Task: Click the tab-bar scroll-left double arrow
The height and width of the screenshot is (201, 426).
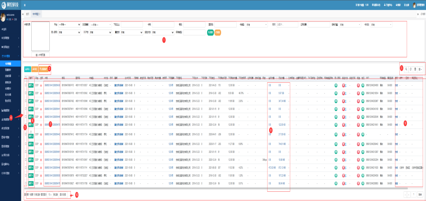Action: (x=23, y=14)
